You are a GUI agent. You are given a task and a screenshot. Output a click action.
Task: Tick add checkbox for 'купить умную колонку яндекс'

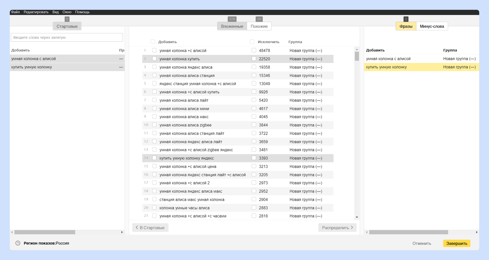pos(154,158)
